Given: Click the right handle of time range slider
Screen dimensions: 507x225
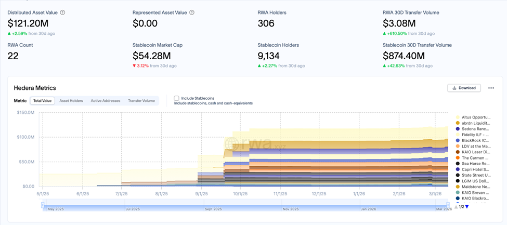Looking at the screenshot, I should pyautogui.click(x=448, y=206).
